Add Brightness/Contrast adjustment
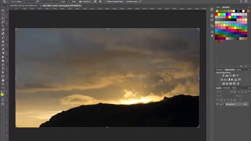 point(223,76)
